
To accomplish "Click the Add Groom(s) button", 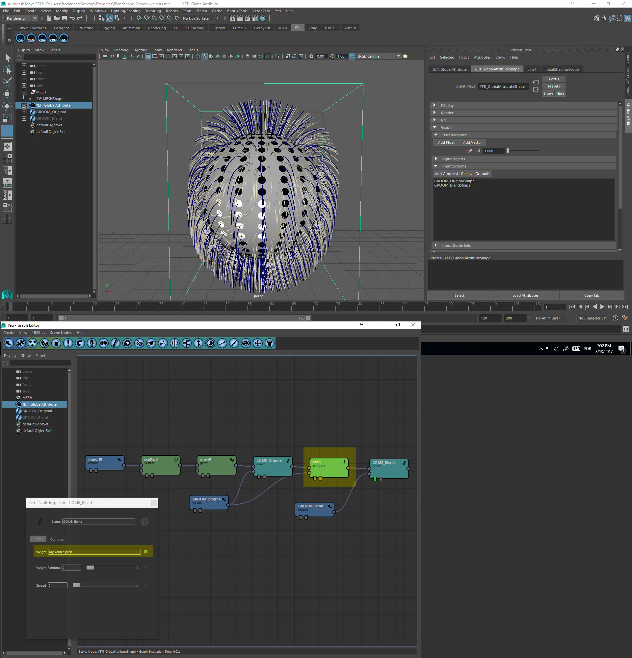I will tap(446, 174).
